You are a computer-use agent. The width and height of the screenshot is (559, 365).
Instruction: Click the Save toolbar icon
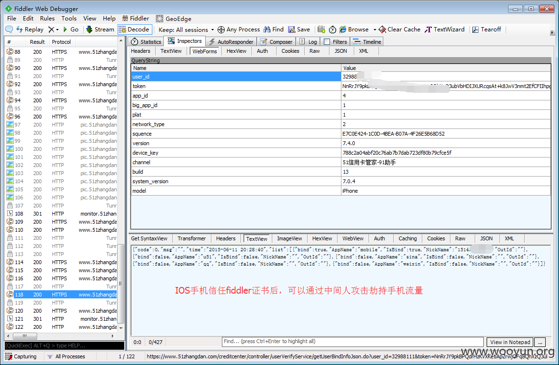[291, 30]
